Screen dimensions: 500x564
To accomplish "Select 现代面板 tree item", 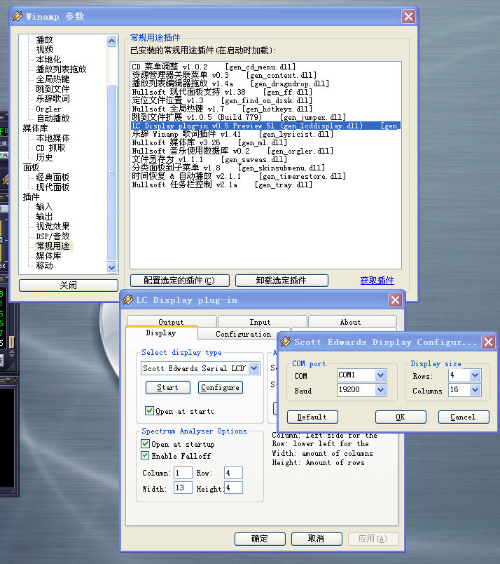I will (53, 187).
